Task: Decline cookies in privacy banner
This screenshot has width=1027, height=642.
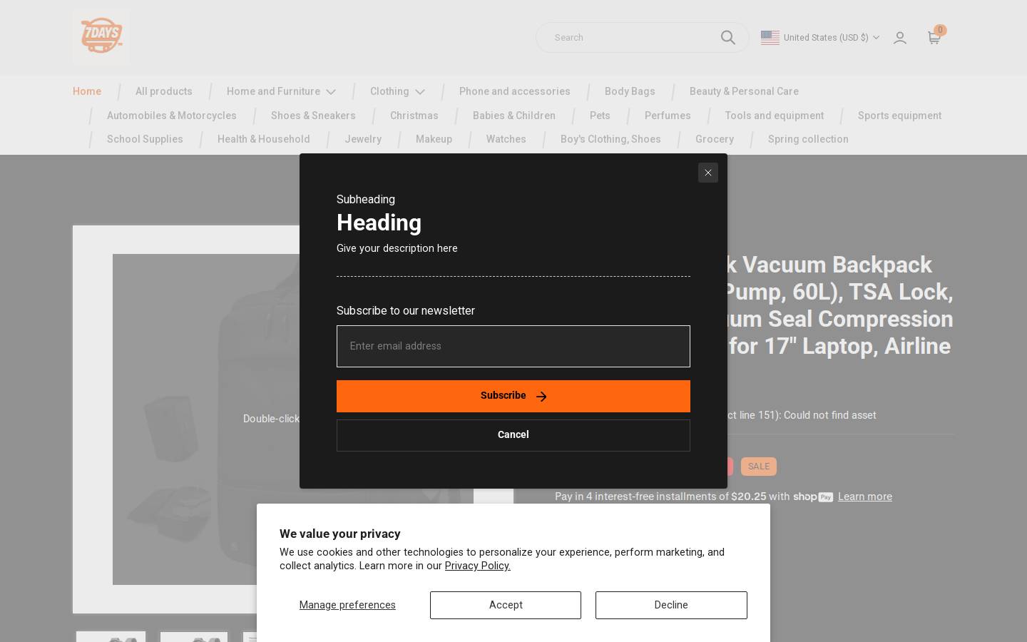Action: [x=671, y=605]
